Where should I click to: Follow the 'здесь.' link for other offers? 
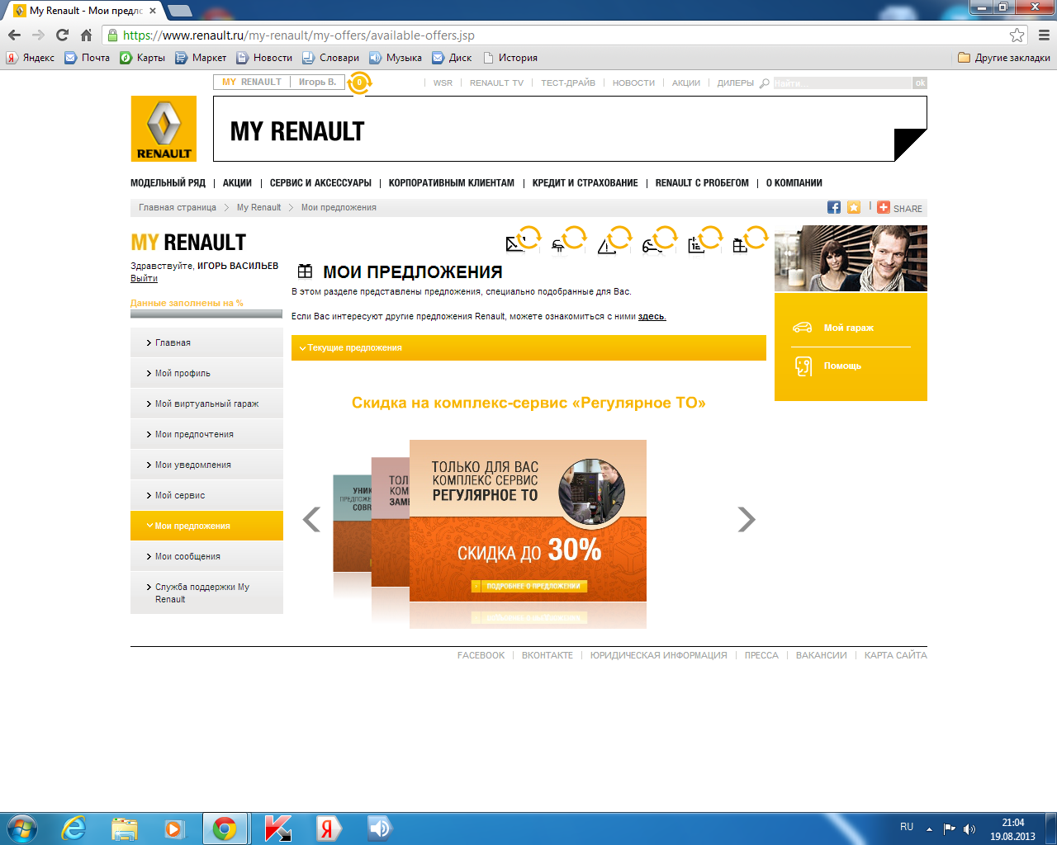652,317
